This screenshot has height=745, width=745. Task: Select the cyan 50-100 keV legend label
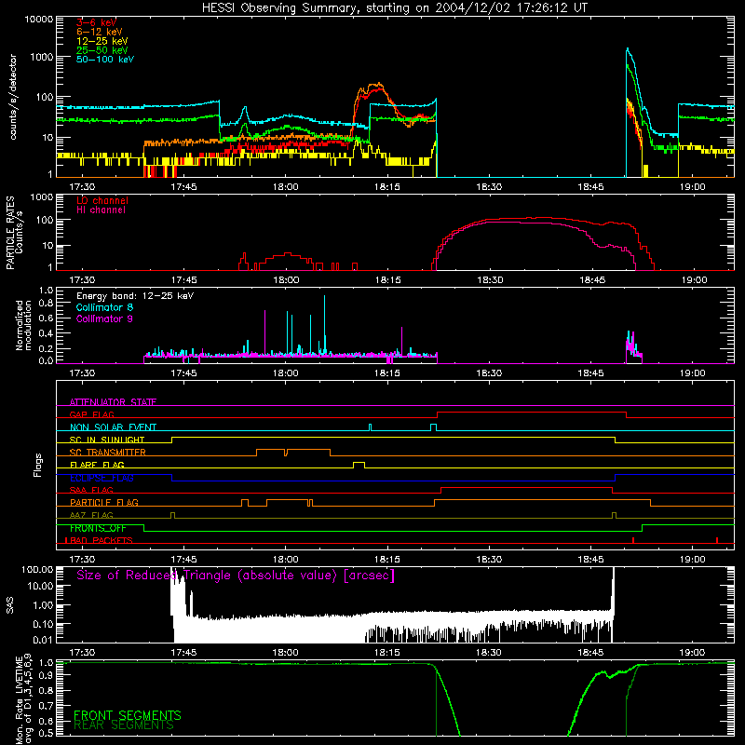pos(105,60)
